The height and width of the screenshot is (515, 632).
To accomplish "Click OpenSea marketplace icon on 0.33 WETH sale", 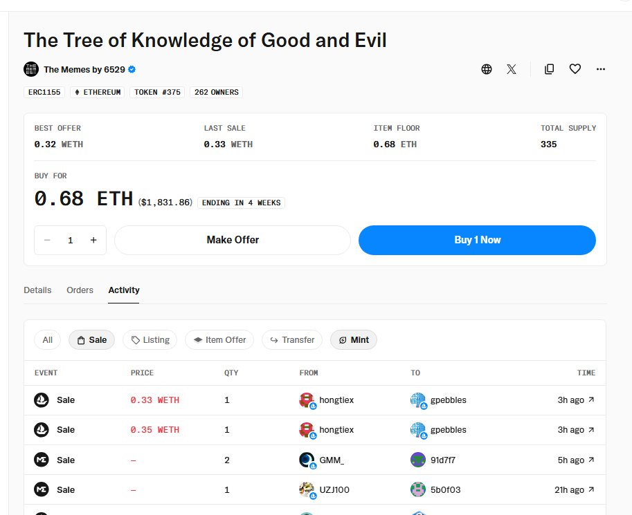I will pos(41,400).
